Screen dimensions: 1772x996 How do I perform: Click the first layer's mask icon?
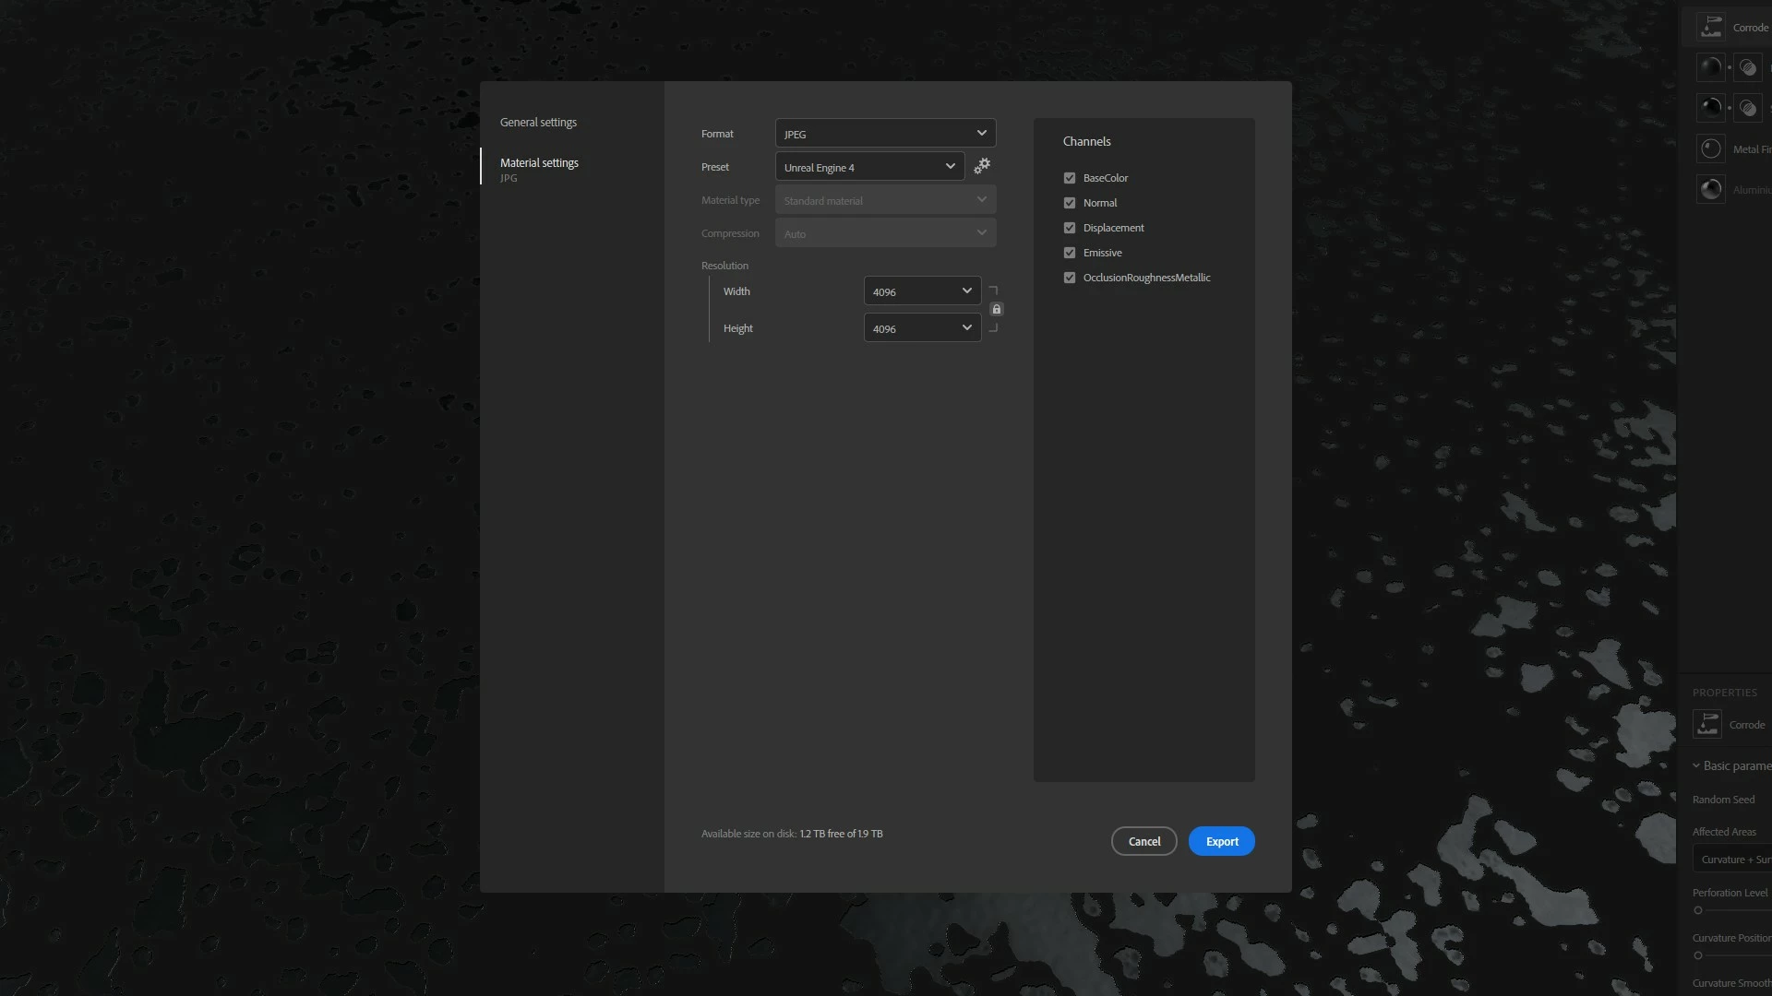coord(1748,67)
